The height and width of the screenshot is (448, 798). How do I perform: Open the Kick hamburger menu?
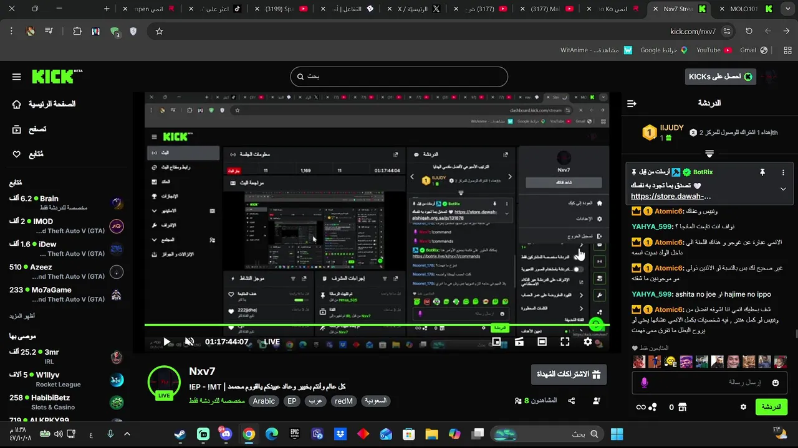click(17, 77)
